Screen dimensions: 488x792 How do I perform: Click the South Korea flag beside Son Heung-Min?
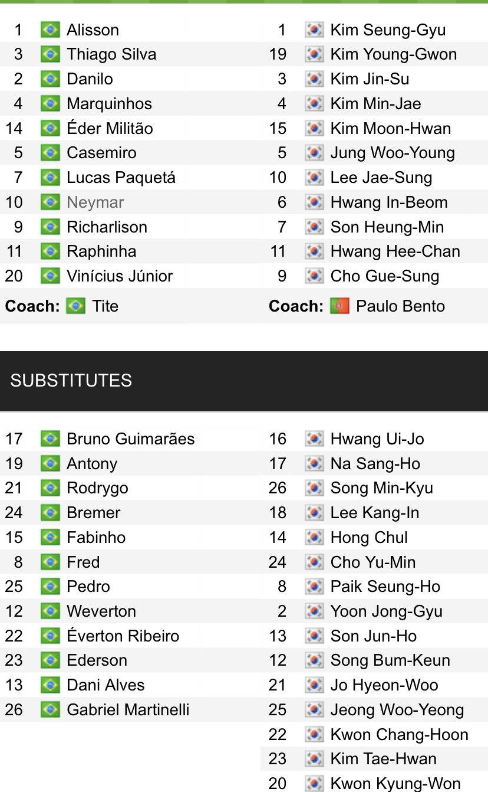point(314,227)
